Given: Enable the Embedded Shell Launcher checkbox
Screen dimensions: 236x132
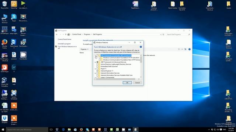Looking at the screenshot, I should 97,66.
